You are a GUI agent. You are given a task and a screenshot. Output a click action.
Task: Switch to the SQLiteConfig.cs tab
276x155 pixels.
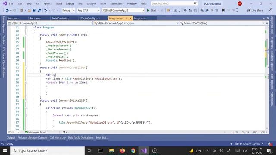(x=89, y=18)
